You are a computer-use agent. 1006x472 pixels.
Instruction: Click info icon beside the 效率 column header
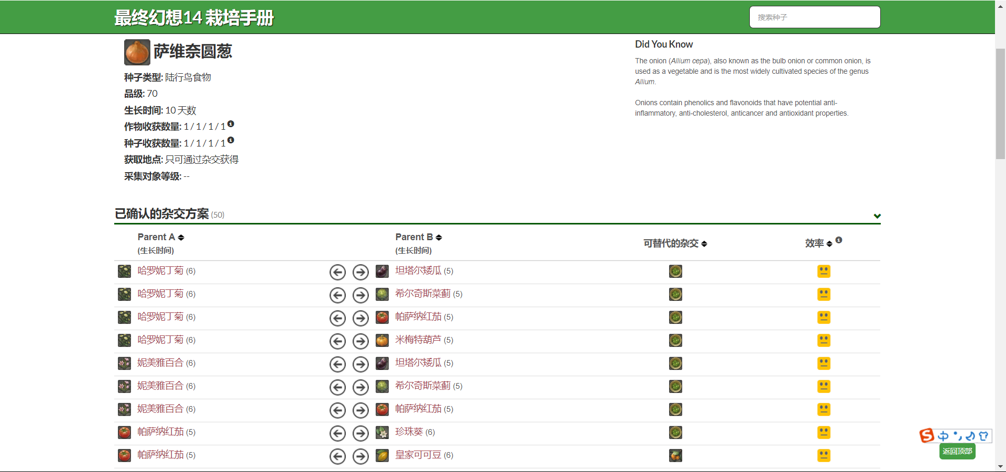pos(839,240)
